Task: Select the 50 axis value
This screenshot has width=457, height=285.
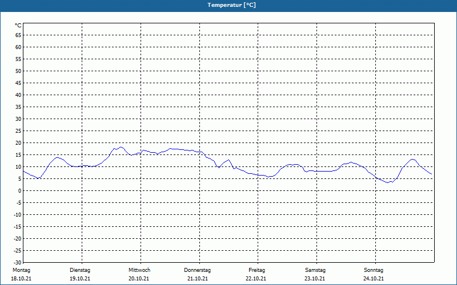Action: tap(18, 71)
